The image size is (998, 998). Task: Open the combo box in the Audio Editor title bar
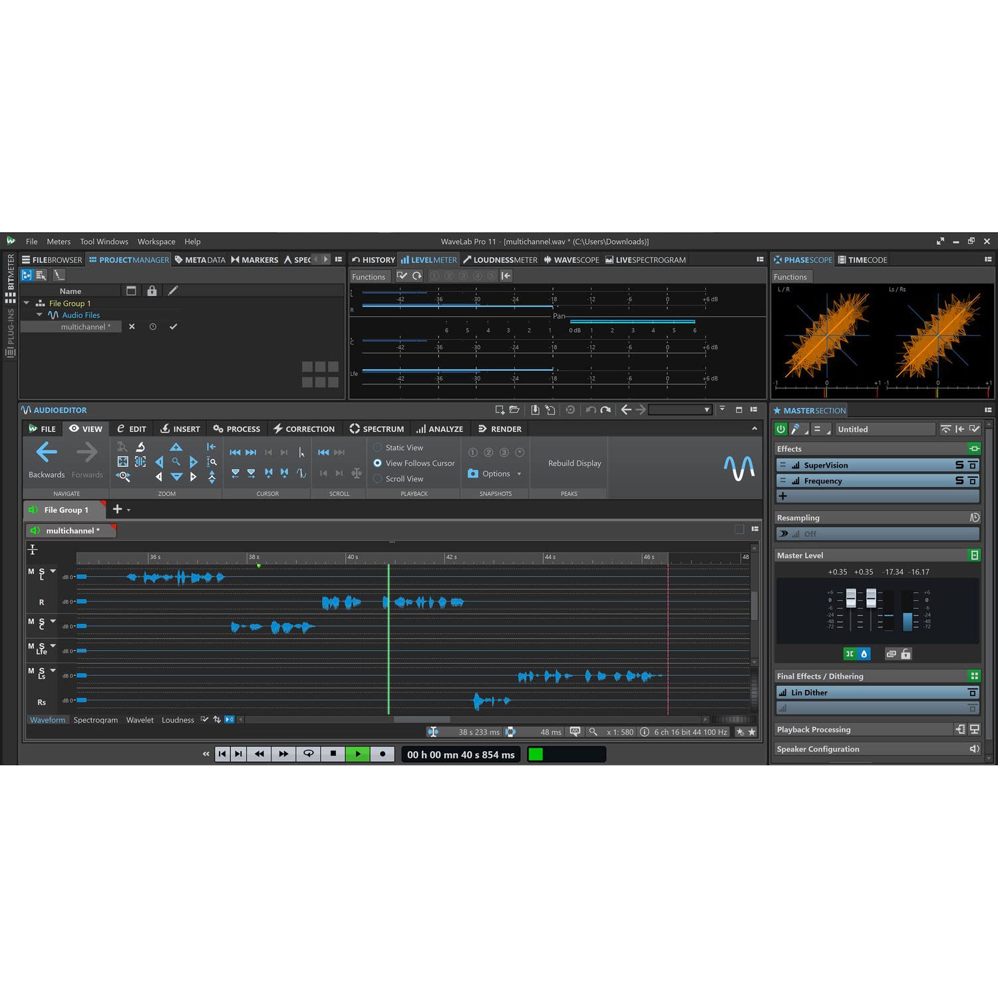point(680,410)
